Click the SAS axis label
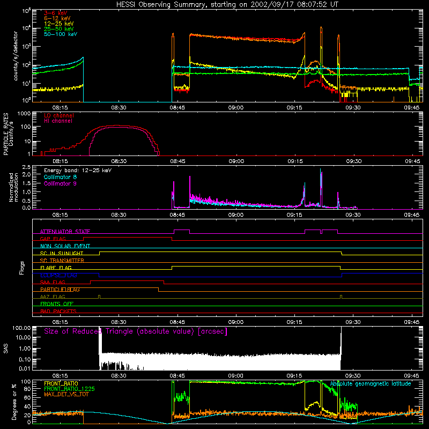Screen dimensions: 429x429 point(5,348)
